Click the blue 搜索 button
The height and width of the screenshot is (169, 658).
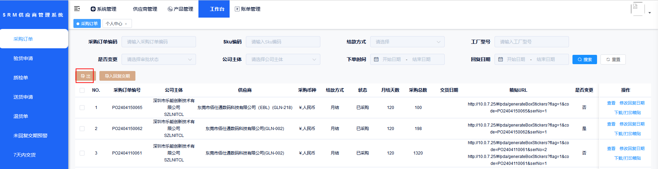[585, 59]
